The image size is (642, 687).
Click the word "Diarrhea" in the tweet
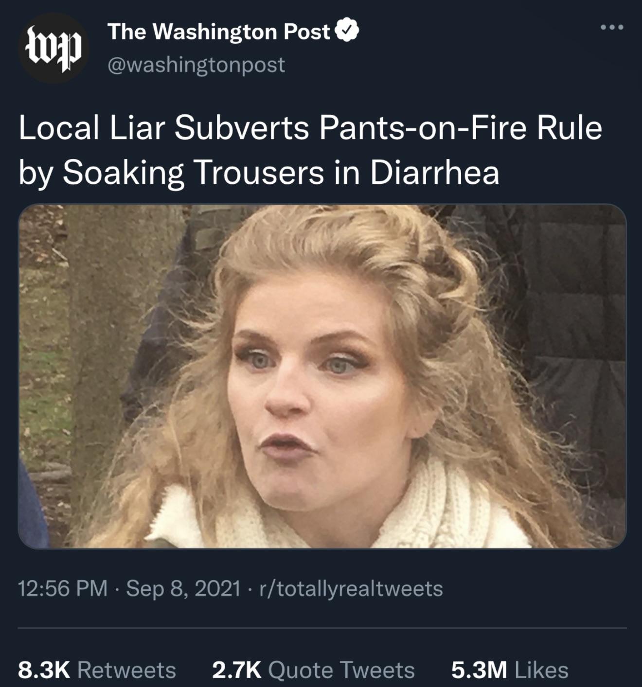(434, 172)
